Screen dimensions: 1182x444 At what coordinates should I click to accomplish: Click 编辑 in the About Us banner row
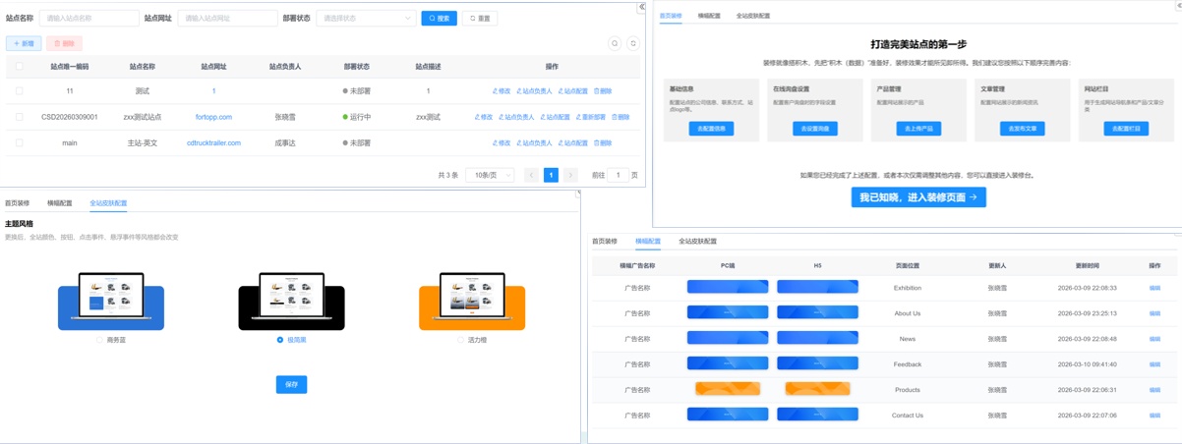click(1154, 313)
